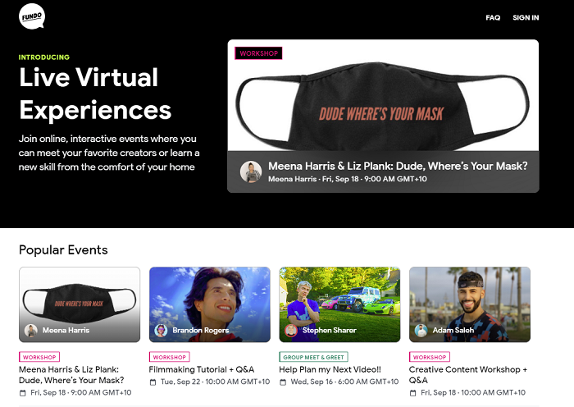This screenshot has height=407, width=574.
Task: Click the calendar icon beside Fri, Sep 18 - 10:00 AM
Action: coord(413,393)
